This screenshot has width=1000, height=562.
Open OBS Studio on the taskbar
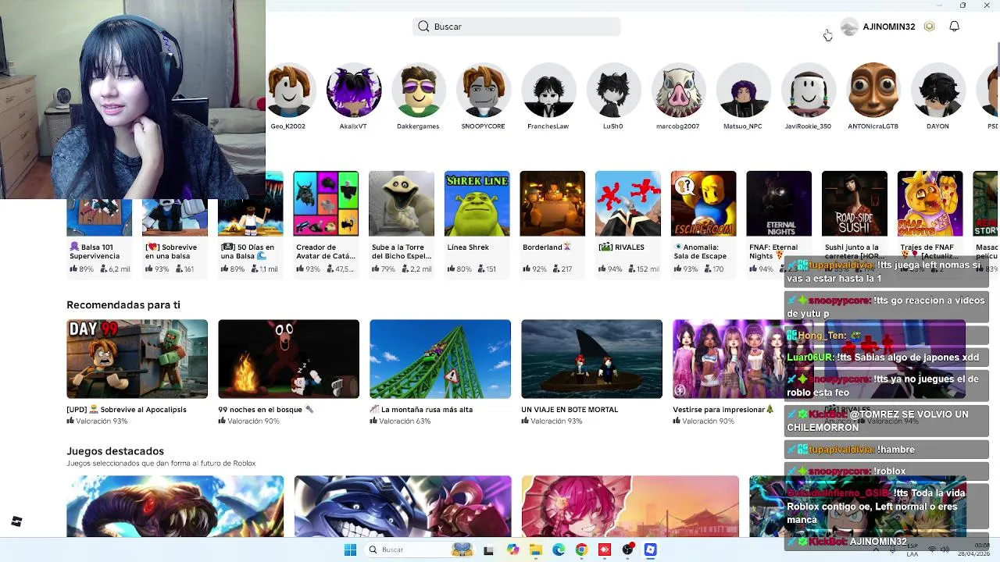click(x=627, y=550)
